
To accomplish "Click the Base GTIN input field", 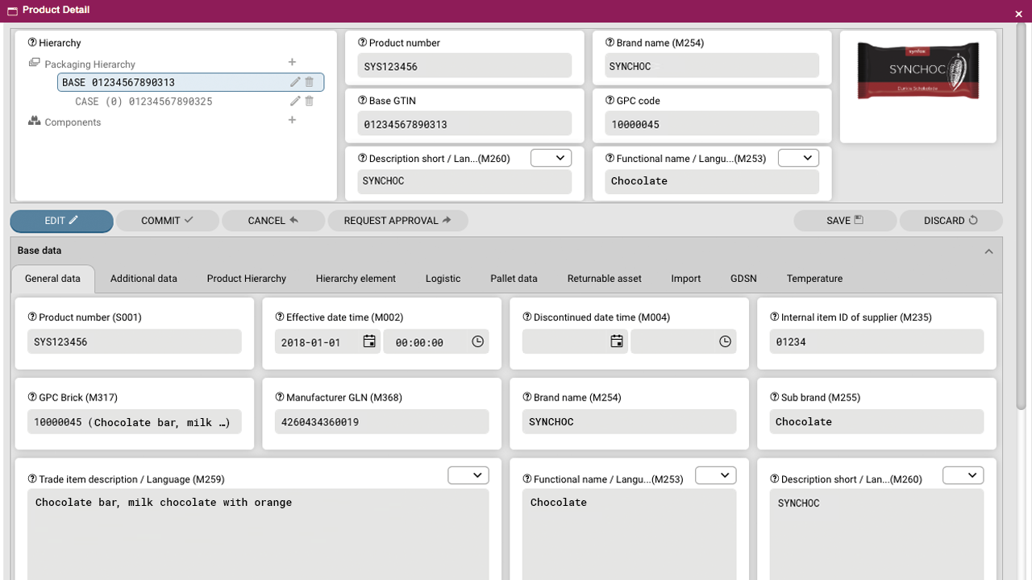I will pos(464,124).
